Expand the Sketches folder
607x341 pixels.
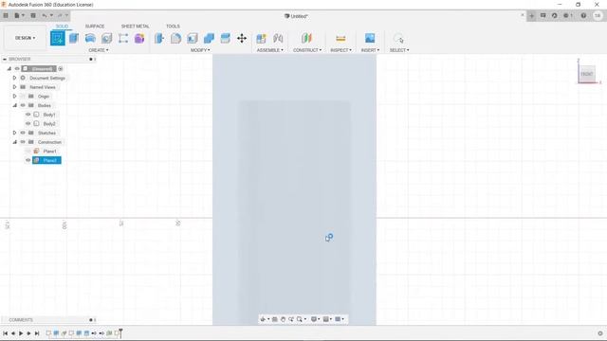click(x=15, y=133)
